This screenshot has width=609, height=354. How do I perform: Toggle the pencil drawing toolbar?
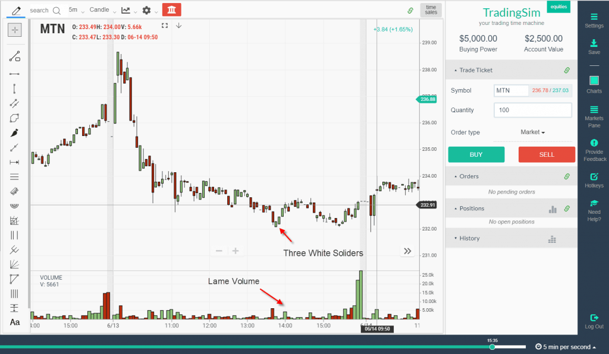point(16,10)
